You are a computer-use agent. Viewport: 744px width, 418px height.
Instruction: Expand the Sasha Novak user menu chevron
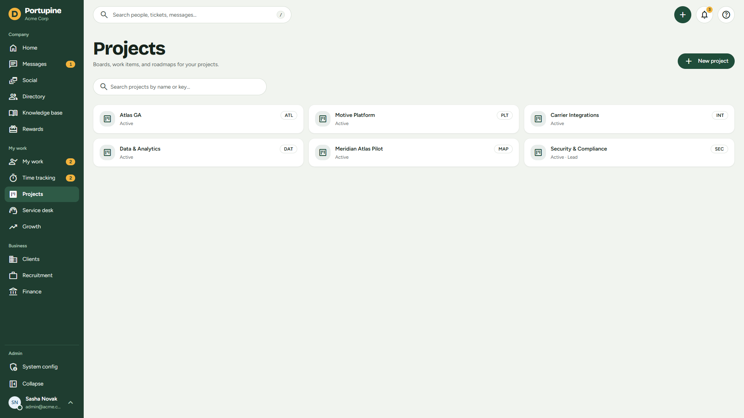(71, 403)
